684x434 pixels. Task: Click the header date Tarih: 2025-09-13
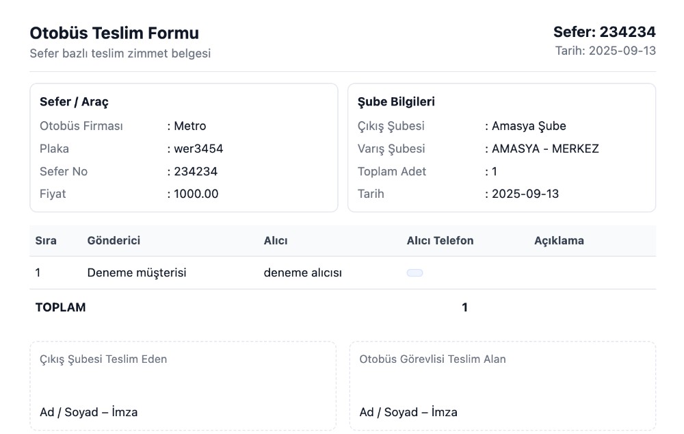coord(605,51)
